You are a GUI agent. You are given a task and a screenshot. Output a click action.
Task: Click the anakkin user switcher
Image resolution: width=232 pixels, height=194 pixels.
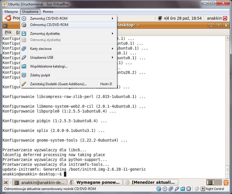214,18
